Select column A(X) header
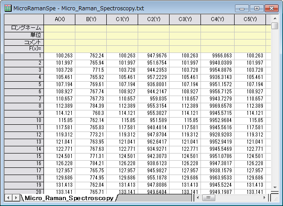283x206 pixels. pos(60,19)
